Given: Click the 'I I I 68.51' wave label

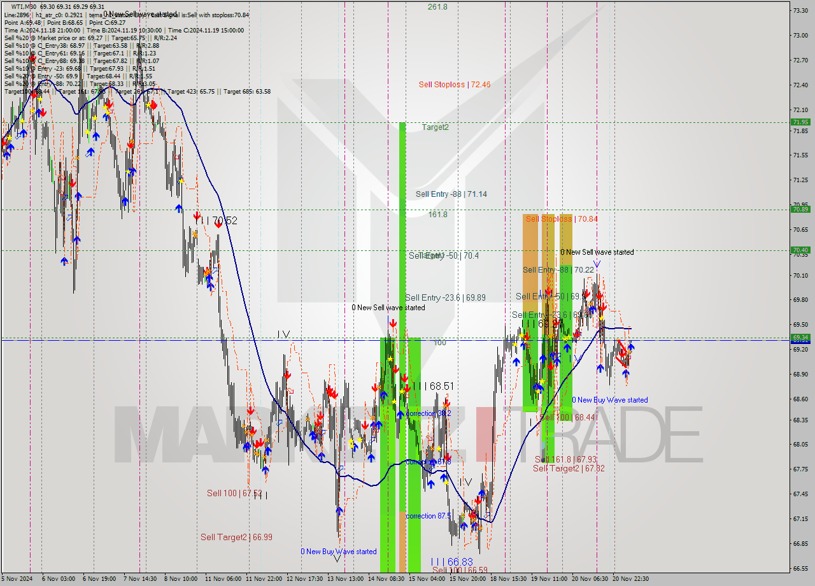Looking at the screenshot, I should 433,386.
